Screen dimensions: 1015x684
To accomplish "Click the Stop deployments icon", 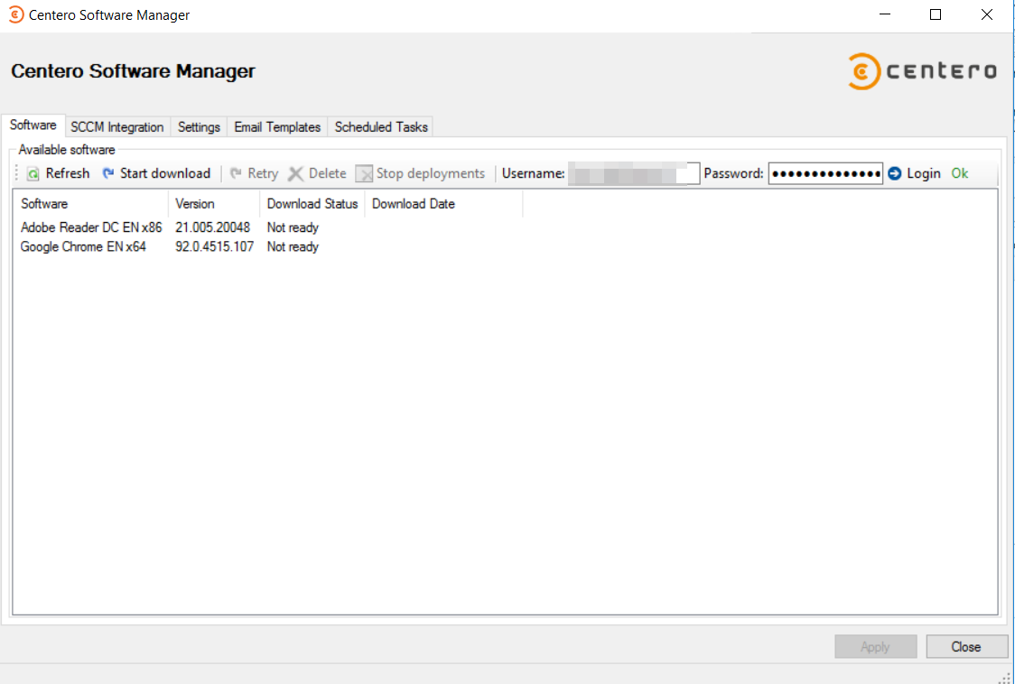I will pyautogui.click(x=364, y=173).
